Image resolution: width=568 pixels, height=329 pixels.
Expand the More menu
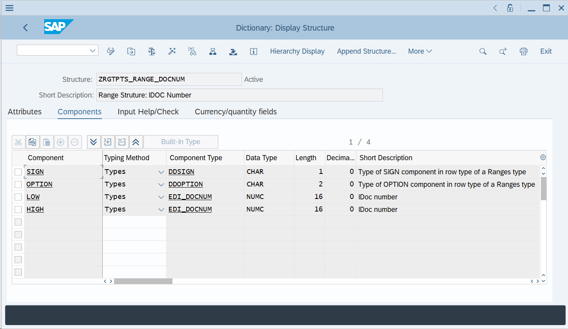click(420, 51)
